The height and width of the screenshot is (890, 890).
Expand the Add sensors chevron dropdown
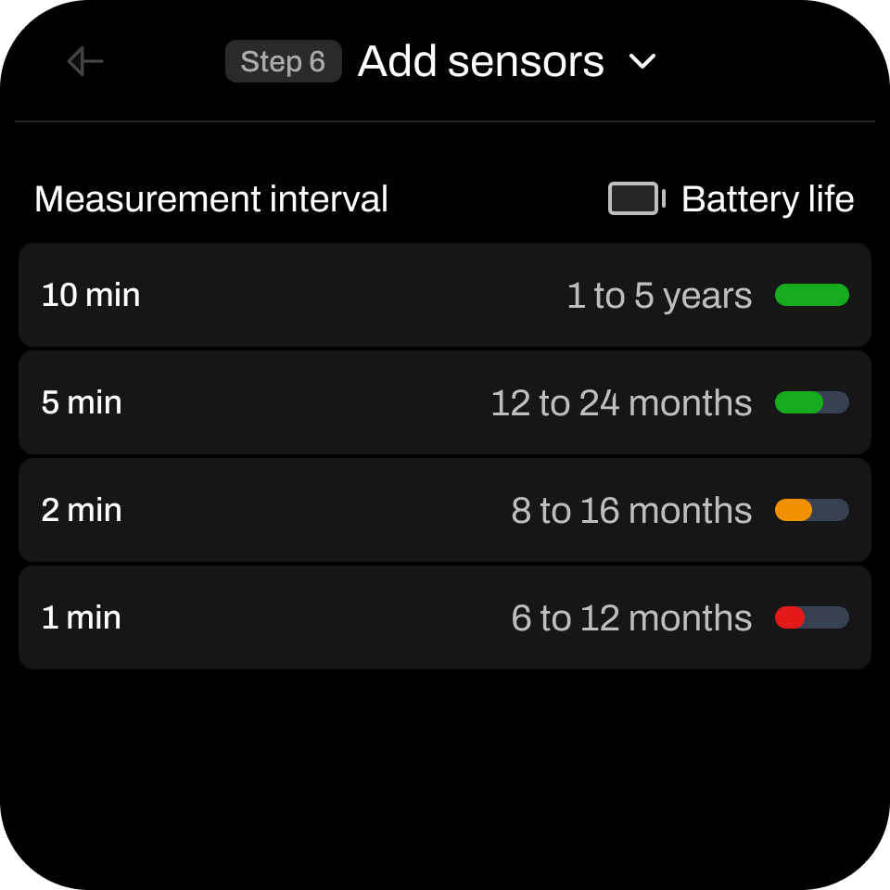pyautogui.click(x=642, y=62)
